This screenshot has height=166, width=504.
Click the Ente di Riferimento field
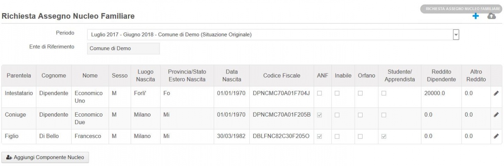pyautogui.click(x=123, y=49)
